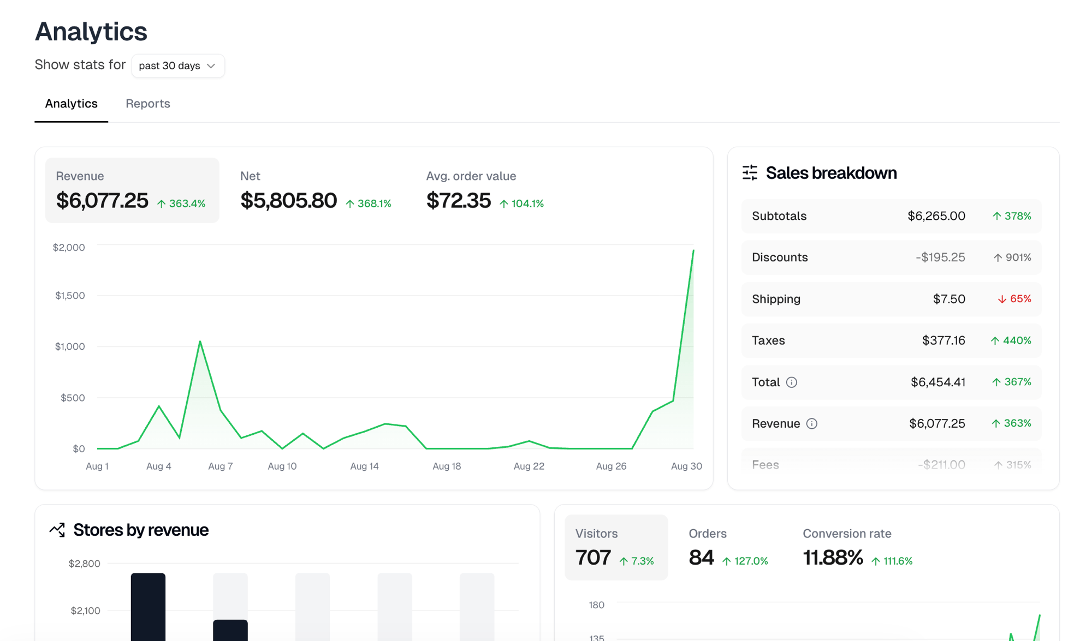Click the gray up arrow beside 901%
The width and height of the screenshot is (1092, 641).
pos(998,257)
